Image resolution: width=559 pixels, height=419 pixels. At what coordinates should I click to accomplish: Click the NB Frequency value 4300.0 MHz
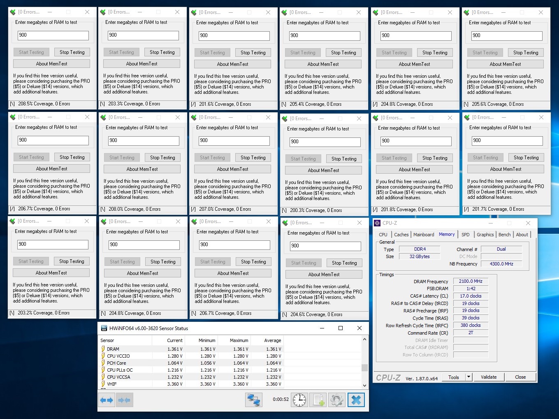point(501,264)
